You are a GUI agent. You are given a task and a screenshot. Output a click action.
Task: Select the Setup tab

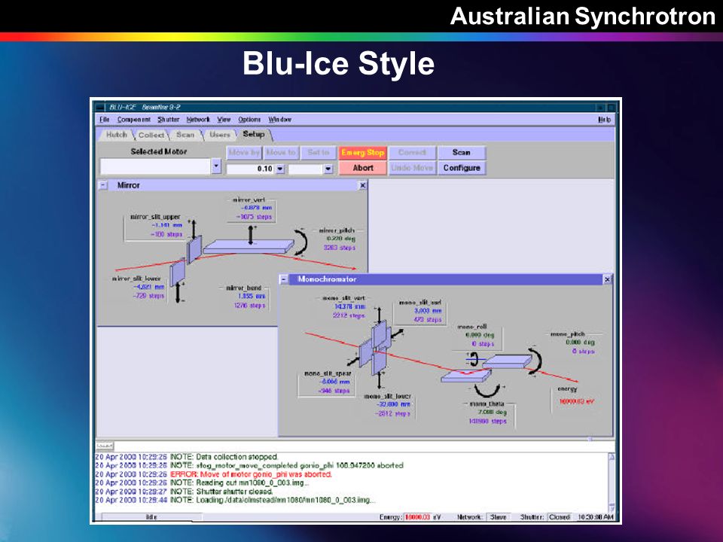(254, 134)
